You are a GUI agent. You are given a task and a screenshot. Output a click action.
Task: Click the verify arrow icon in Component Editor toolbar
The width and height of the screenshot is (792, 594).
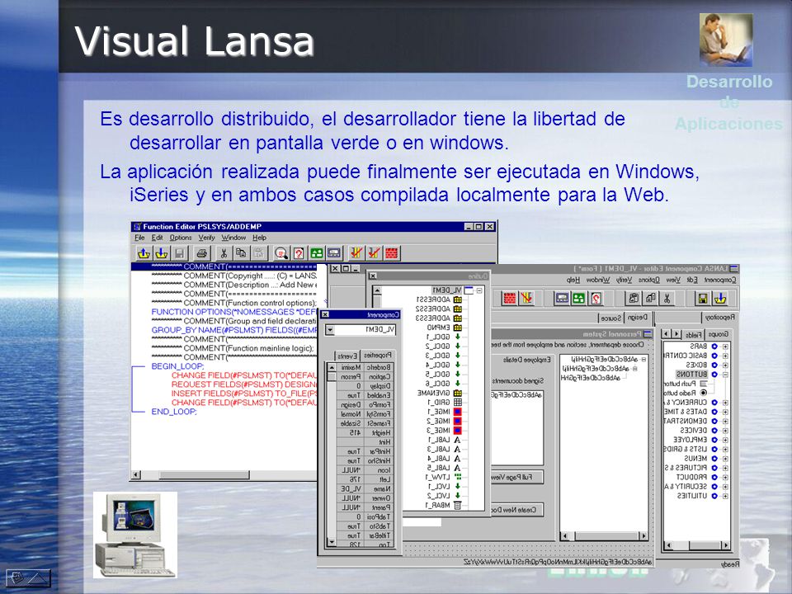point(527,299)
